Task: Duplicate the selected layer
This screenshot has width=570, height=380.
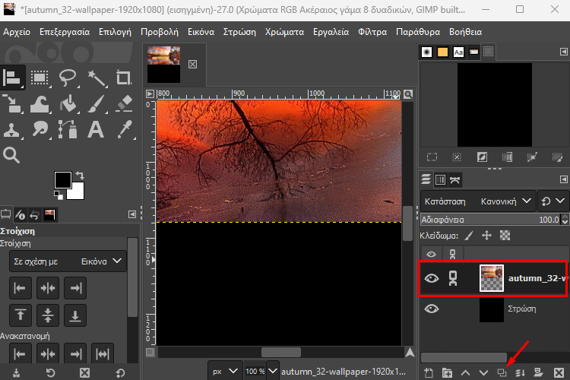Action: click(502, 372)
